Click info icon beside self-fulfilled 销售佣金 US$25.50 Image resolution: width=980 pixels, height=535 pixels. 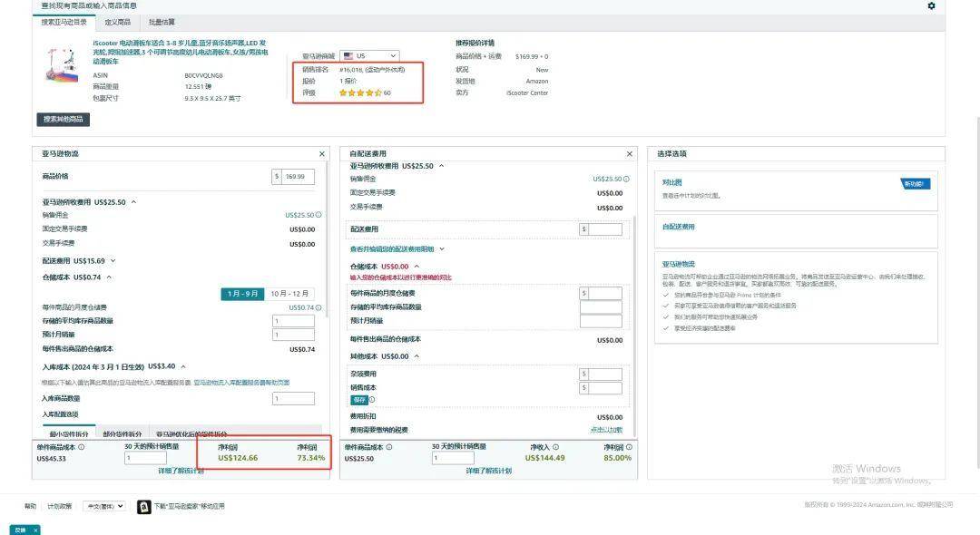coord(626,180)
